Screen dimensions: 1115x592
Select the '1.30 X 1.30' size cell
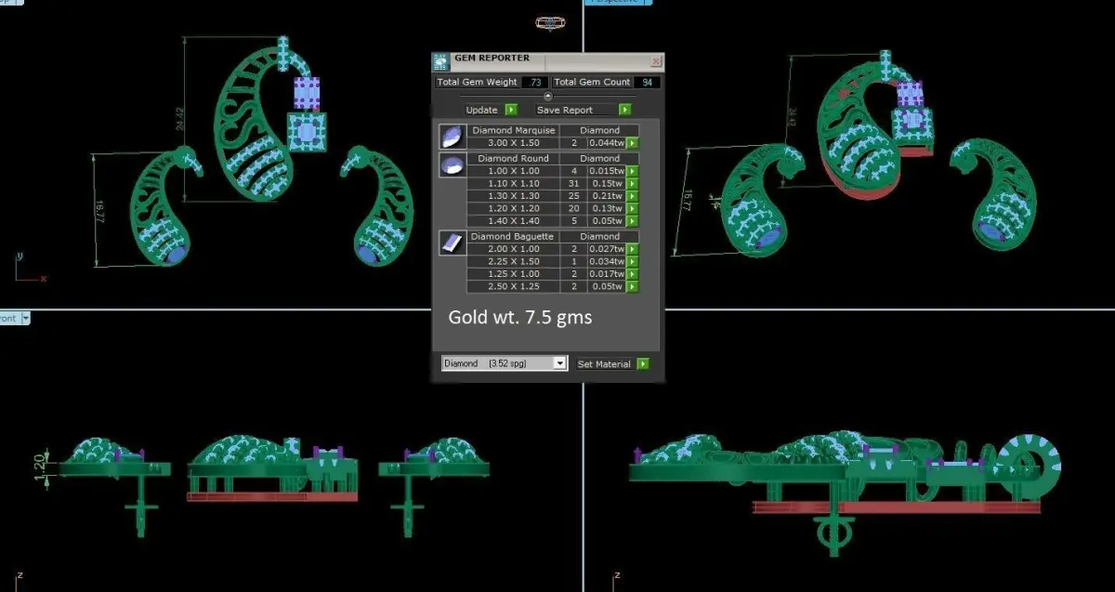[513, 197]
